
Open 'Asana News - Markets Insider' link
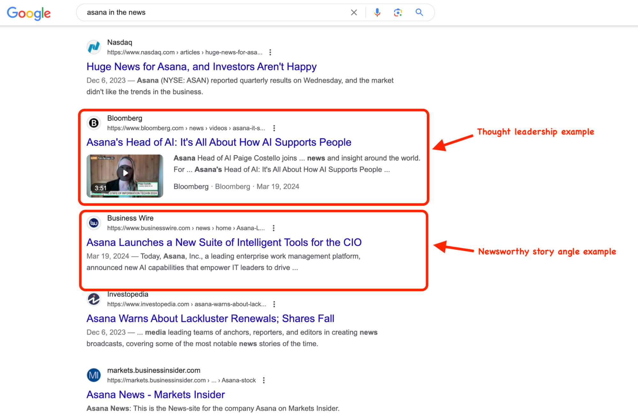point(156,395)
